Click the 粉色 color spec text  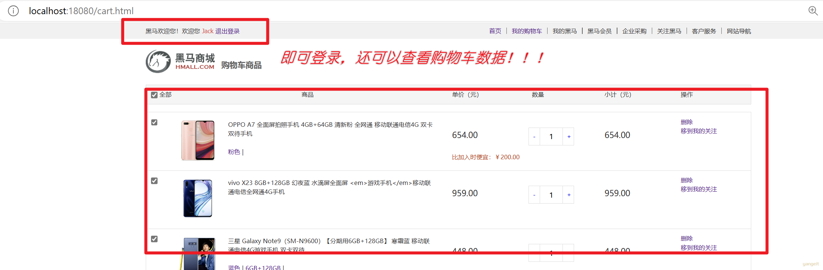click(234, 152)
